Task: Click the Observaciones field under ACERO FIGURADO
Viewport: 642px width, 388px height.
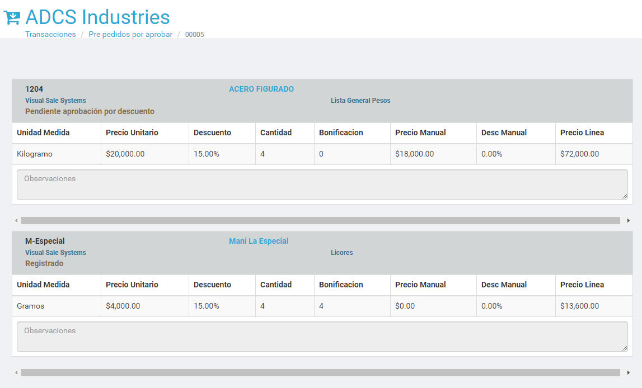Action: tap(322, 185)
